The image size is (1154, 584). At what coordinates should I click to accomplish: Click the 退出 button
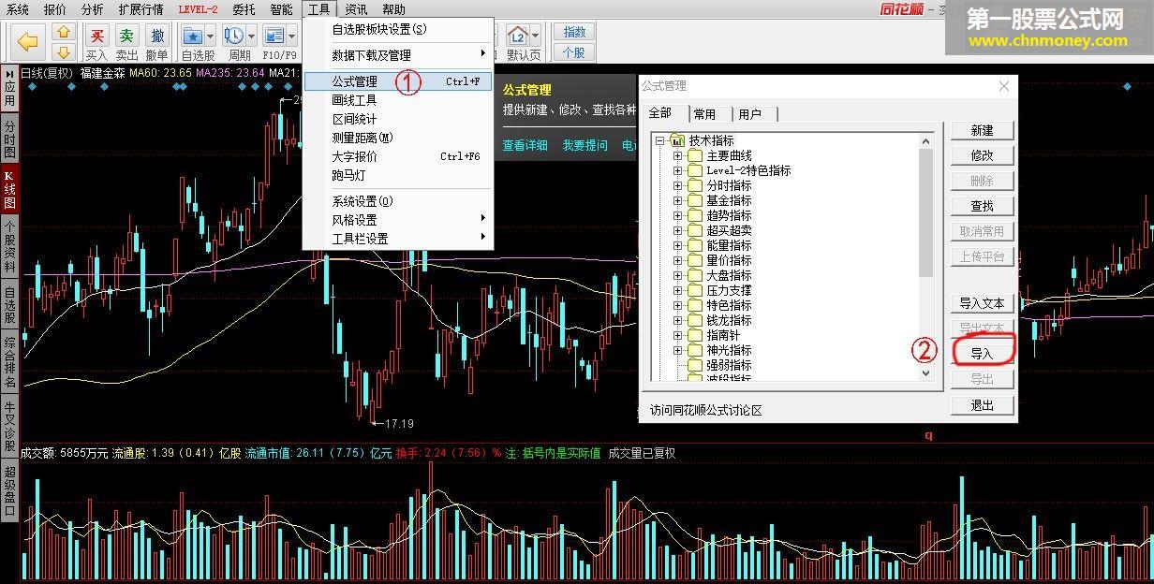click(x=982, y=405)
